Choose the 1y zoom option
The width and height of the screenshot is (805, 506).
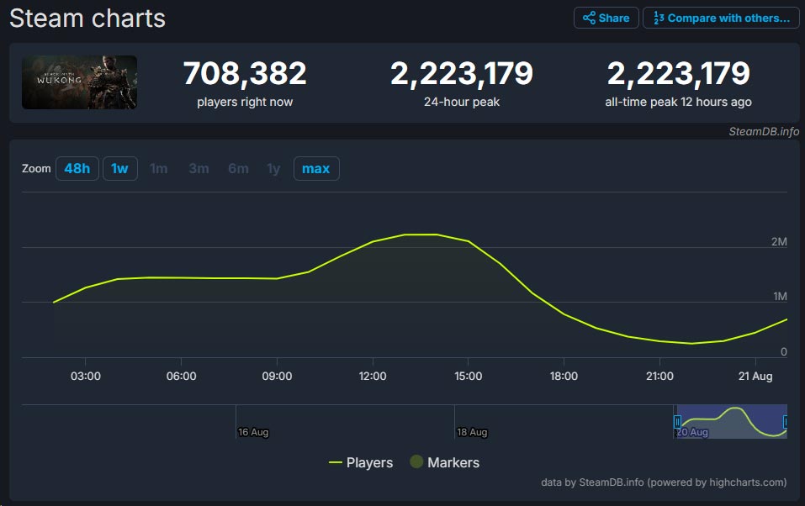point(273,168)
